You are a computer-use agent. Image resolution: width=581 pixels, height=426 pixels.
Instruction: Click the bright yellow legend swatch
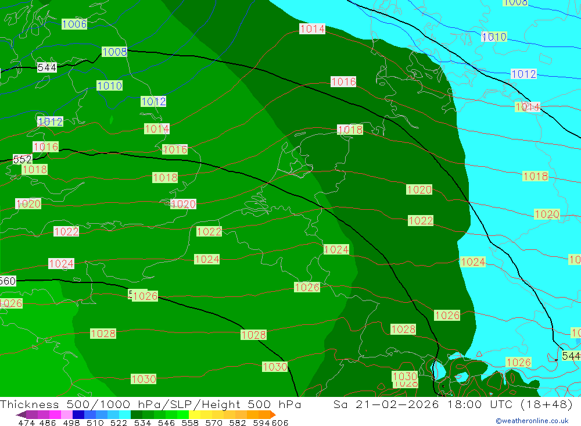195,414
